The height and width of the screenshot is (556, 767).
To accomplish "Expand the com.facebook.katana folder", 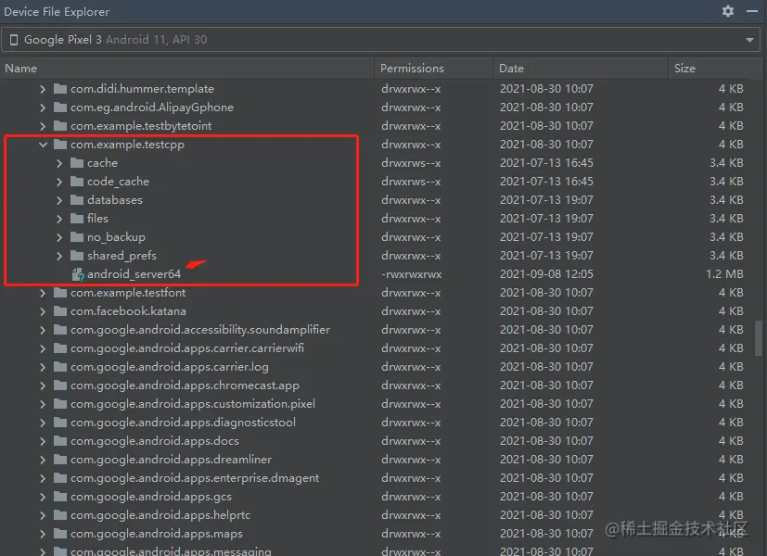I will click(x=43, y=311).
